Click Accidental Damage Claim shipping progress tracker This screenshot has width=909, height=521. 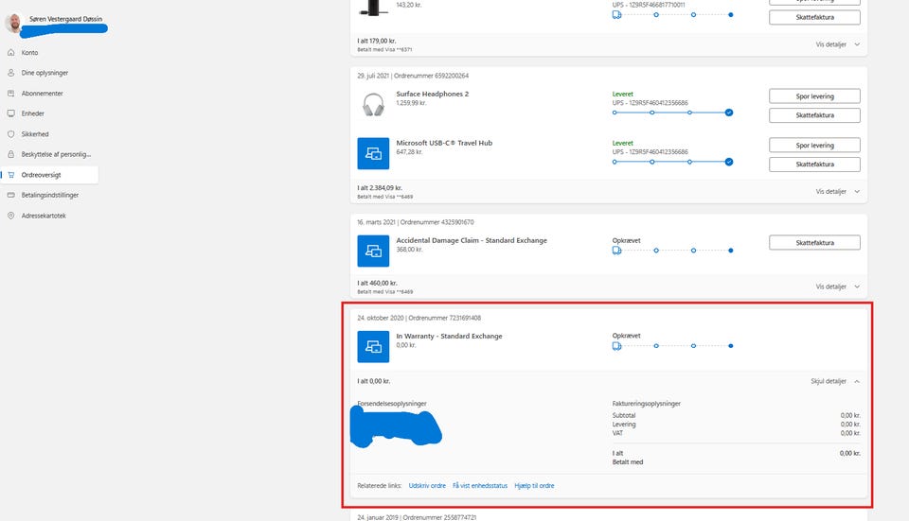tap(672, 250)
